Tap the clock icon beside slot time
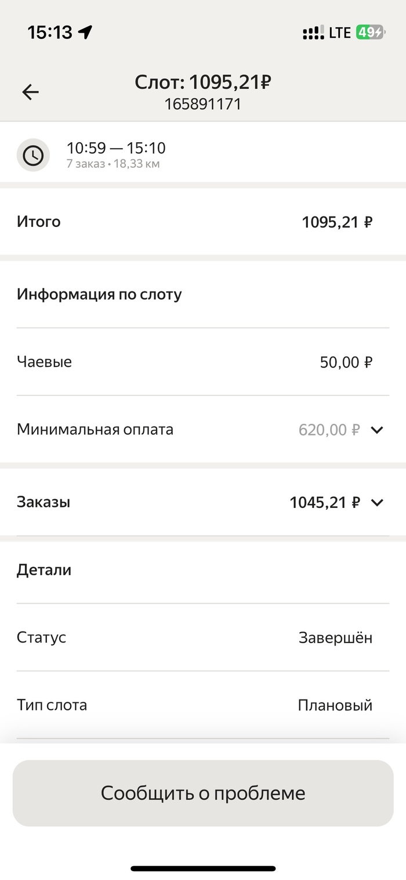406x880 pixels. [33, 155]
